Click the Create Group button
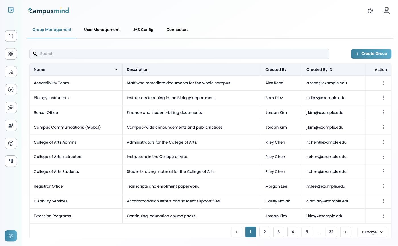Image resolution: width=398 pixels, height=246 pixels. [371, 54]
